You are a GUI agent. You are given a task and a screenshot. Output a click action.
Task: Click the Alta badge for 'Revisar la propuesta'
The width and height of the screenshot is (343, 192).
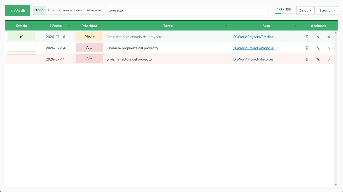click(89, 47)
